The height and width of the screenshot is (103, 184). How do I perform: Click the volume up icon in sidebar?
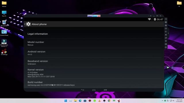[166, 28]
